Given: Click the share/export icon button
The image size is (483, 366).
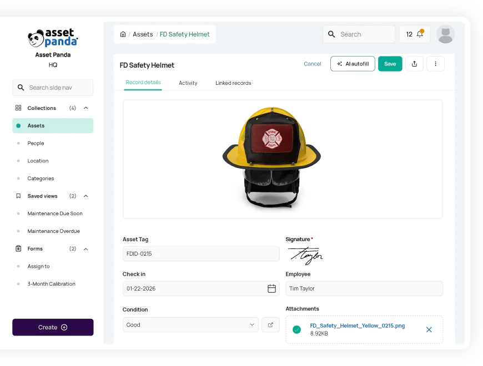Looking at the screenshot, I should [414, 64].
